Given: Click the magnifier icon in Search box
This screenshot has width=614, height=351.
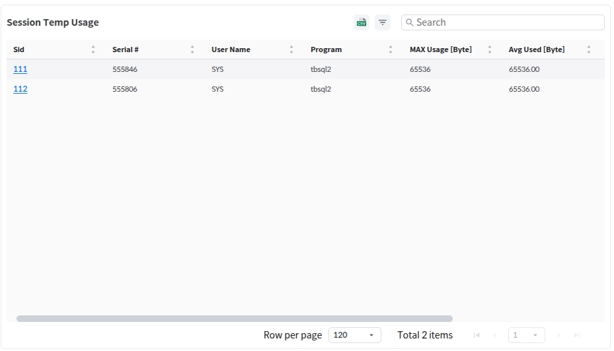Looking at the screenshot, I should coord(410,22).
